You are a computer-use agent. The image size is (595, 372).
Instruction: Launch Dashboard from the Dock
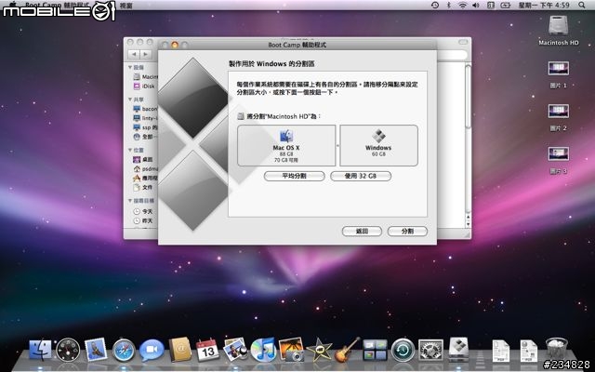click(x=68, y=350)
